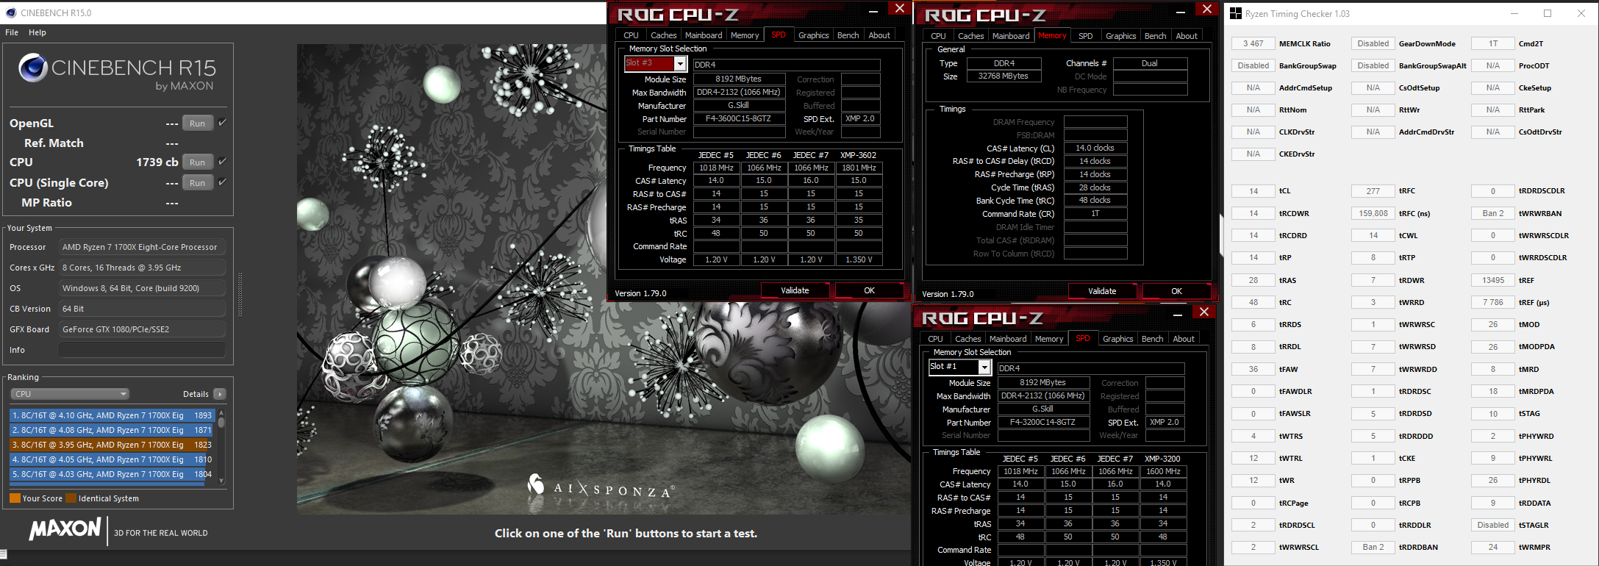
Task: Click the Identical System brown legend swatch
Action: coord(71,498)
